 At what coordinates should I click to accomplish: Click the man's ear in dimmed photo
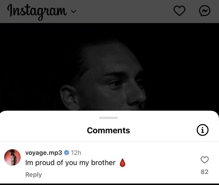68,98
